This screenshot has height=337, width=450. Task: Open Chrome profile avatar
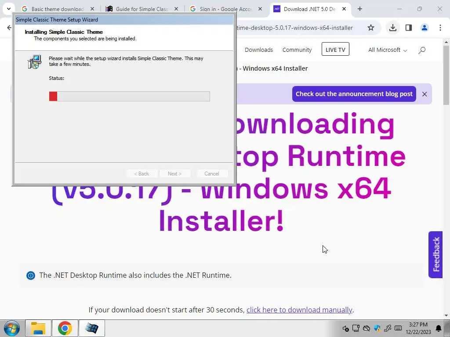[425, 28]
